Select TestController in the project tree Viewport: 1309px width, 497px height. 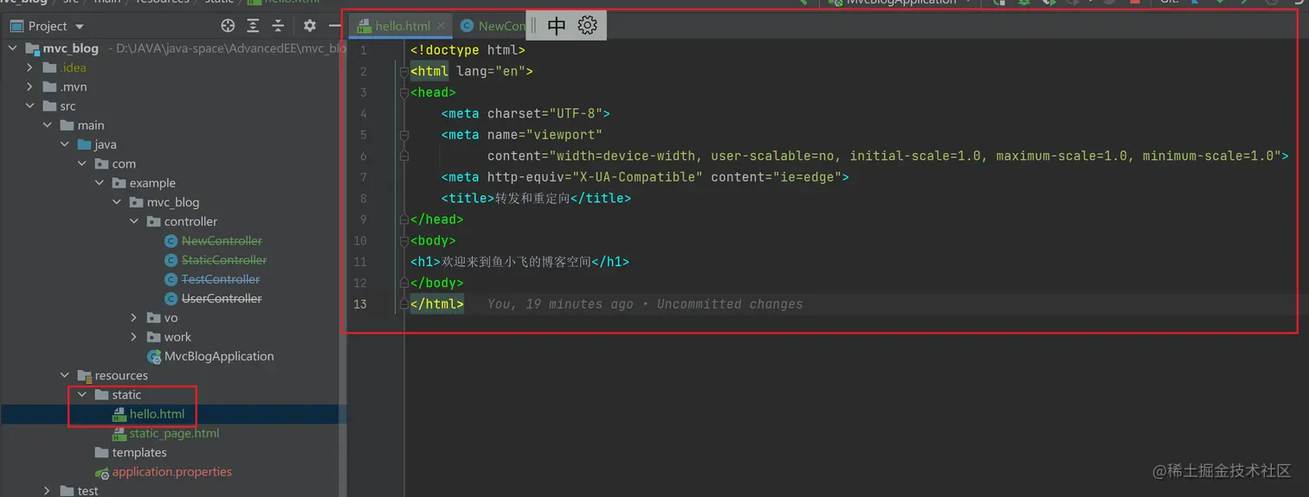click(x=221, y=279)
